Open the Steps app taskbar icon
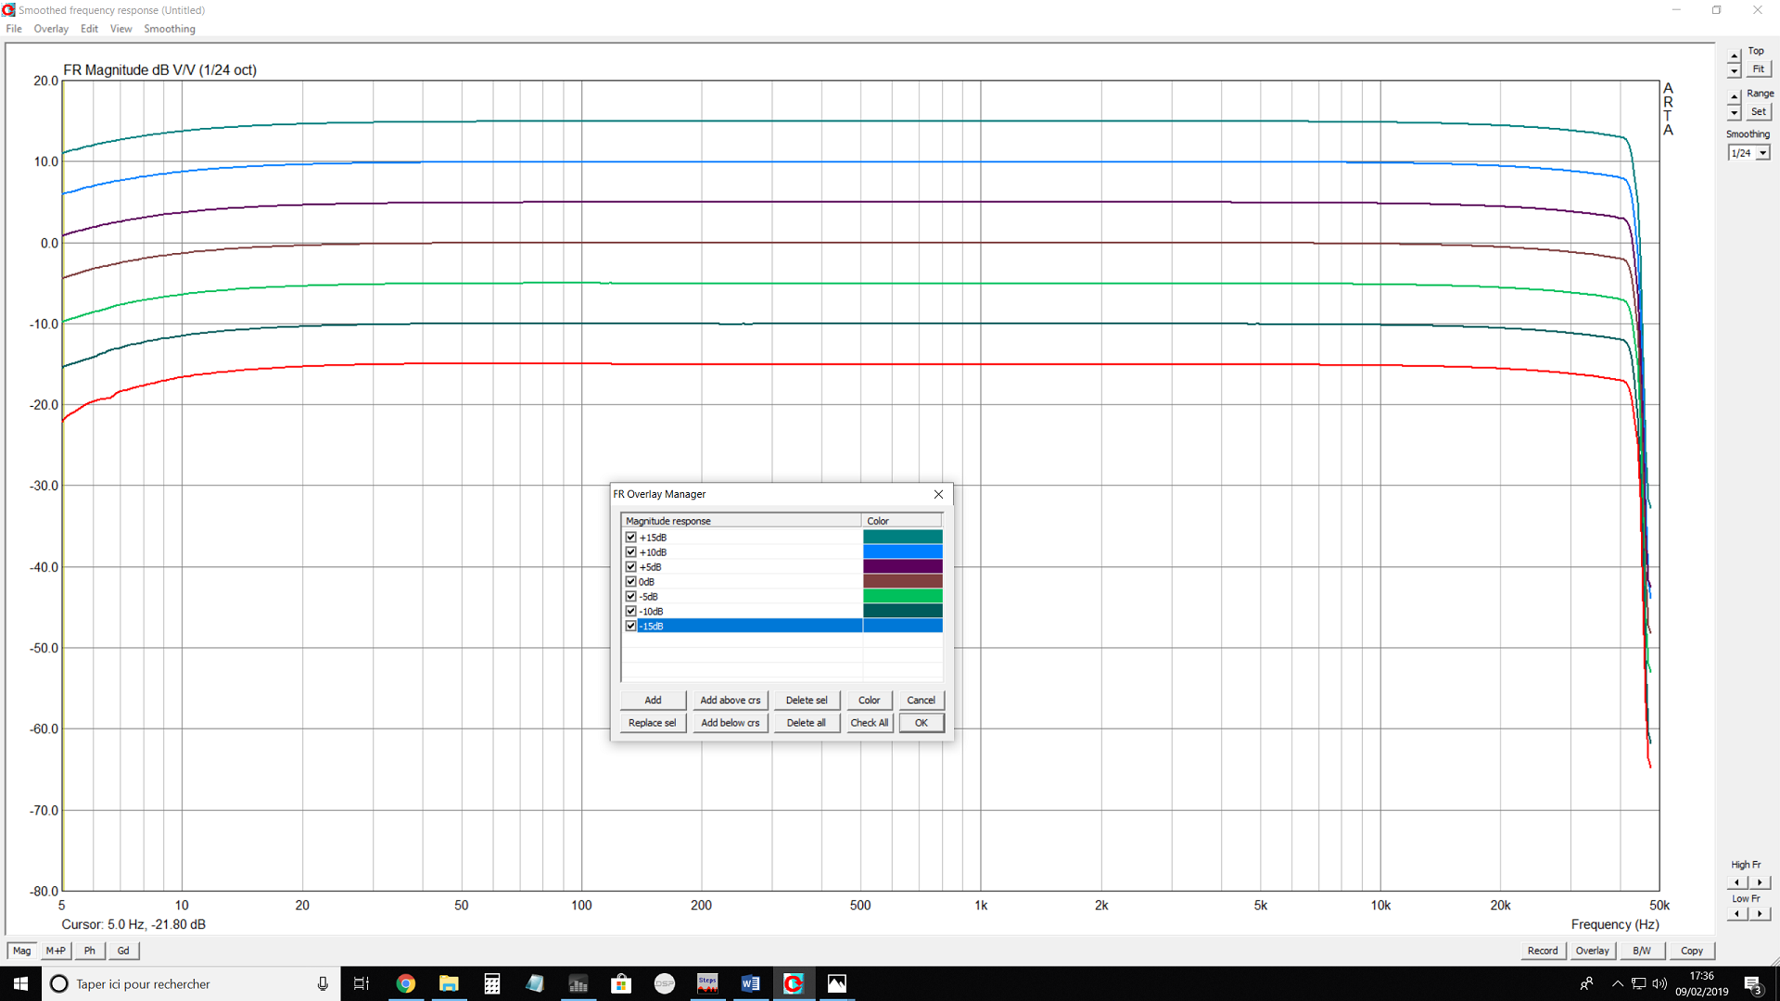Image resolution: width=1780 pixels, height=1001 pixels. (x=707, y=983)
